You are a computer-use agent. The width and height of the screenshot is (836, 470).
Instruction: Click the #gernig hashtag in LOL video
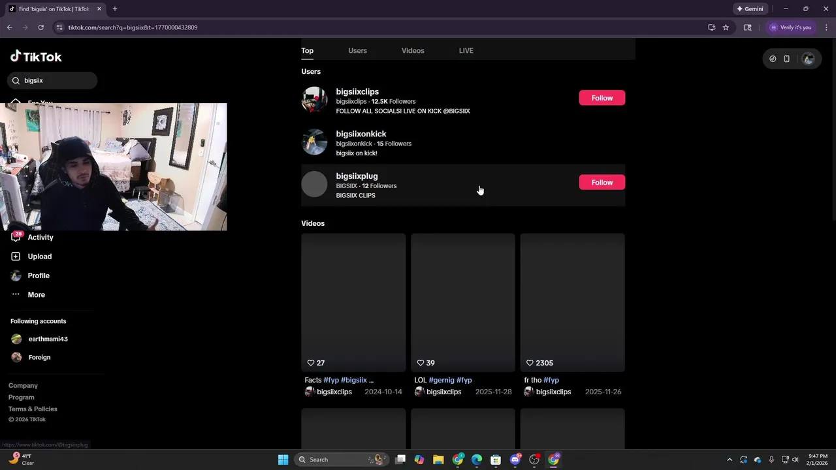coord(442,380)
